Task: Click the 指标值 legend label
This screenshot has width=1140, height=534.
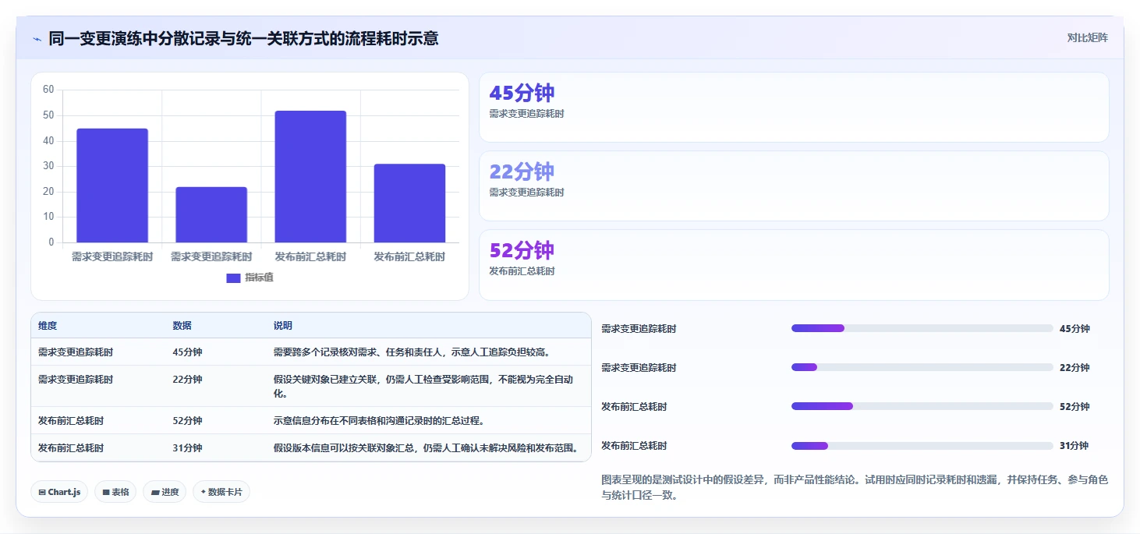Action: coord(259,278)
